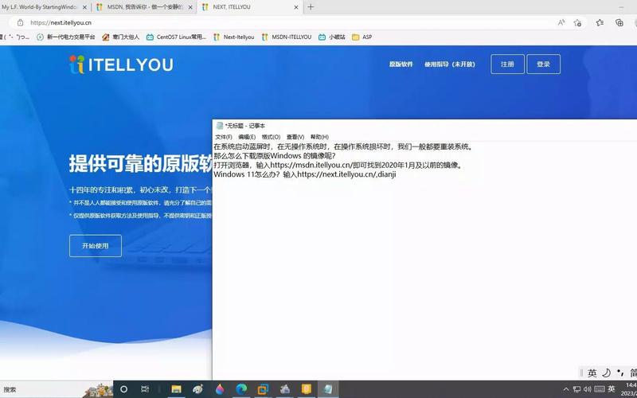
Task: Close the MSDN, 我告诉你 tab
Action: (190, 7)
